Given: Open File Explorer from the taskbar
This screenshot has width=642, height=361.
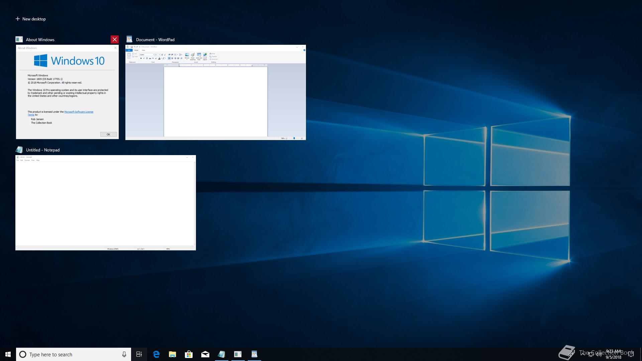Looking at the screenshot, I should [173, 354].
